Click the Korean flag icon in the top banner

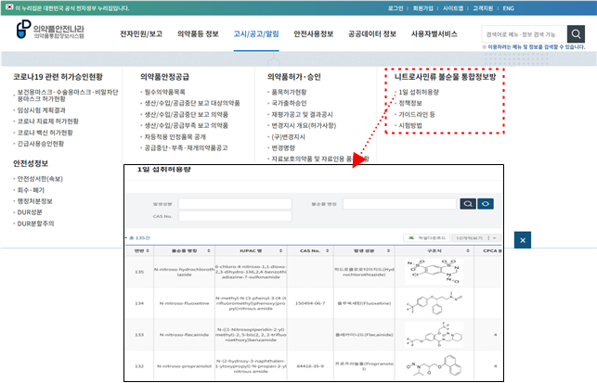pos(9,7)
